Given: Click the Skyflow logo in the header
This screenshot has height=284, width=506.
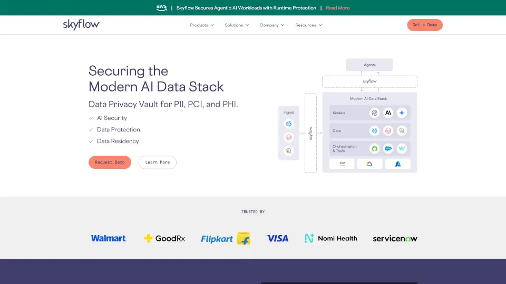Looking at the screenshot, I should pos(81,25).
